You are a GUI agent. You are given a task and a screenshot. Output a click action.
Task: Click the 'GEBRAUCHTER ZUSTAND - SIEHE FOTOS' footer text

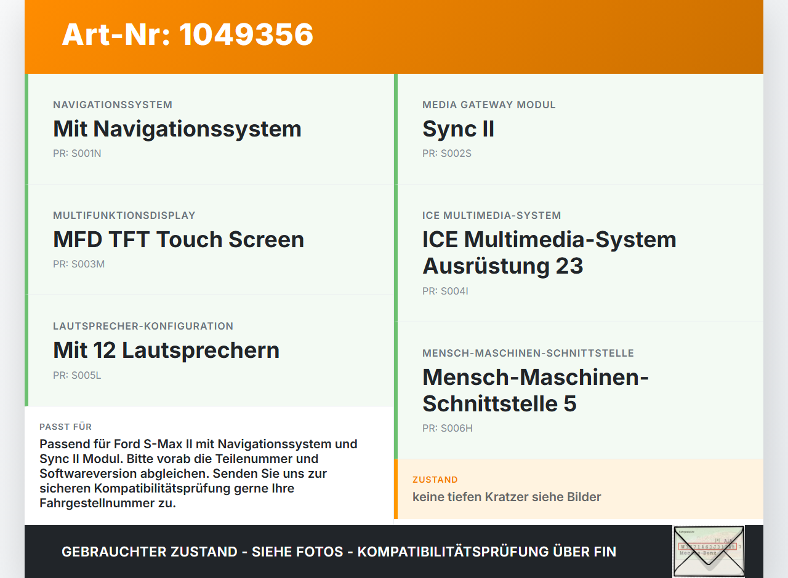point(339,552)
